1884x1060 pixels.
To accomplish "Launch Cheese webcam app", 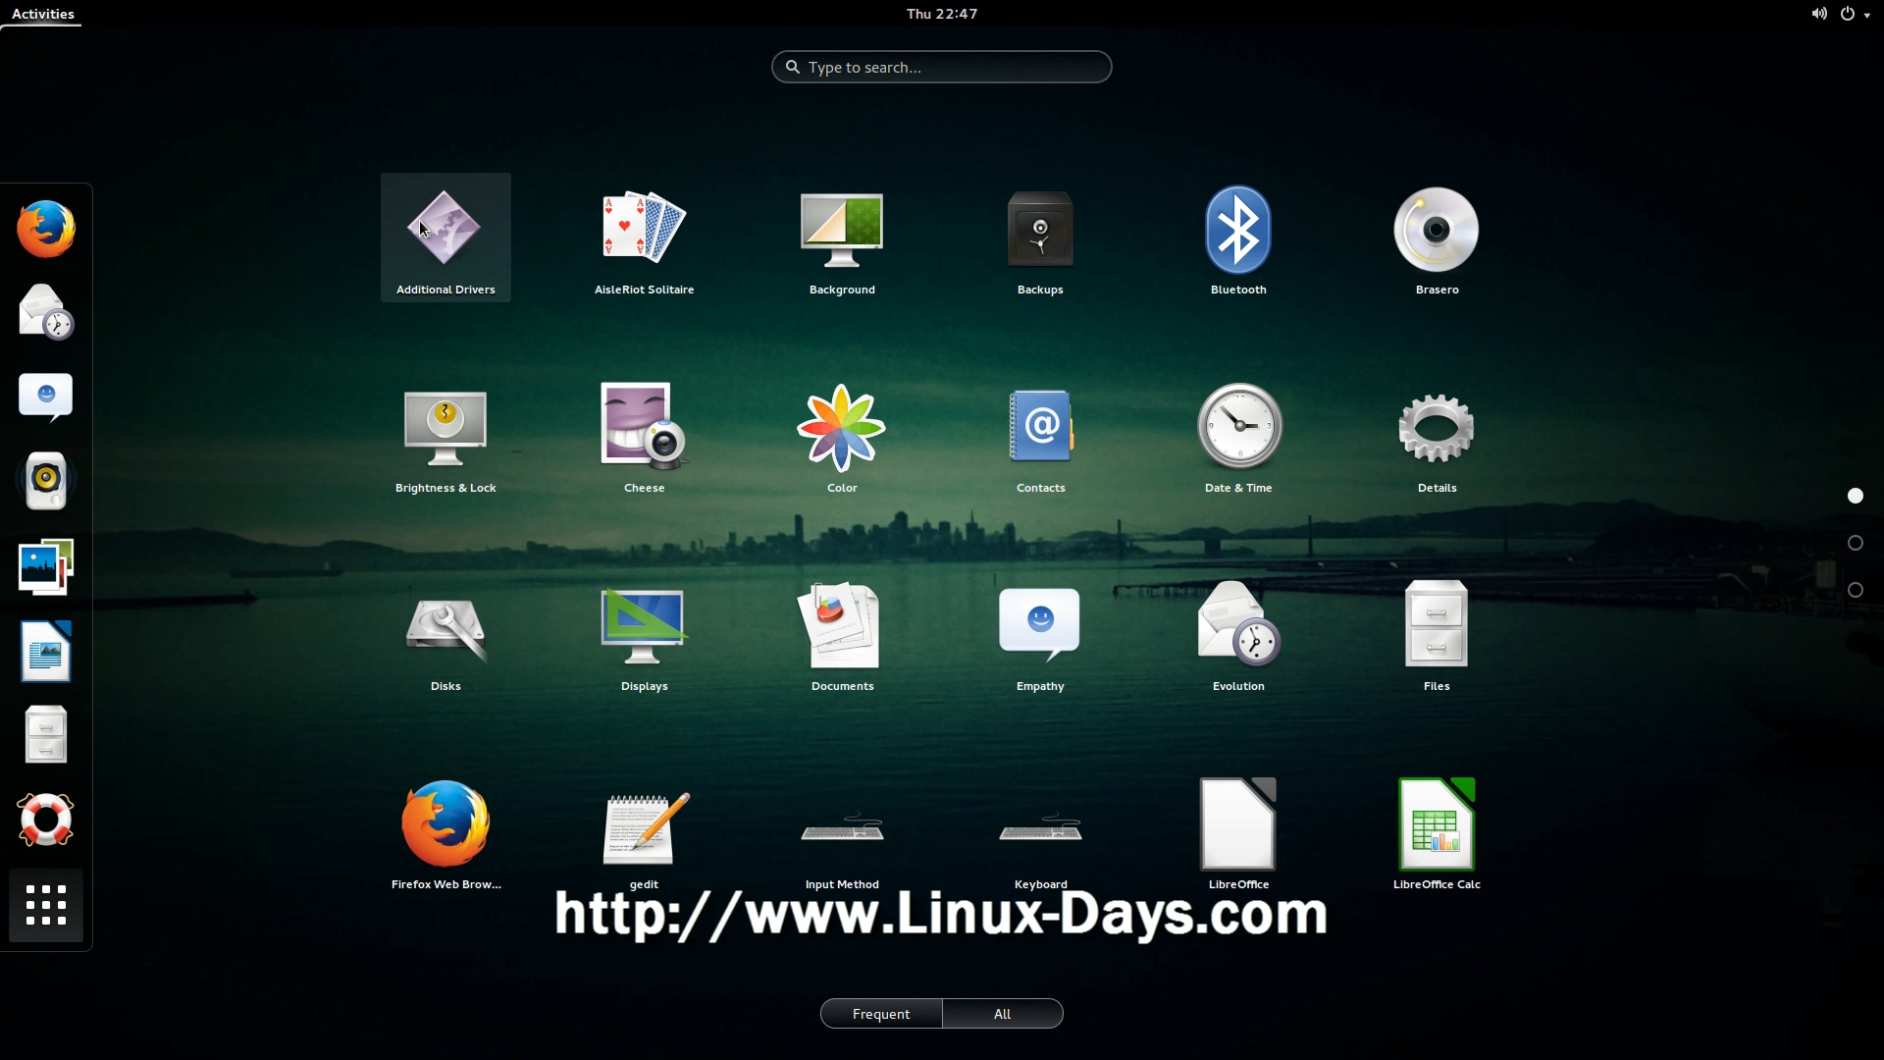I will pos(644,436).
